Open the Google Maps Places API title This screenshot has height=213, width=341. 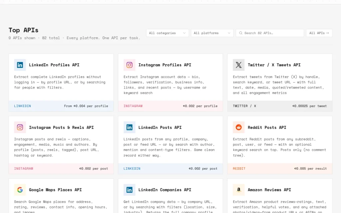tap(56, 190)
